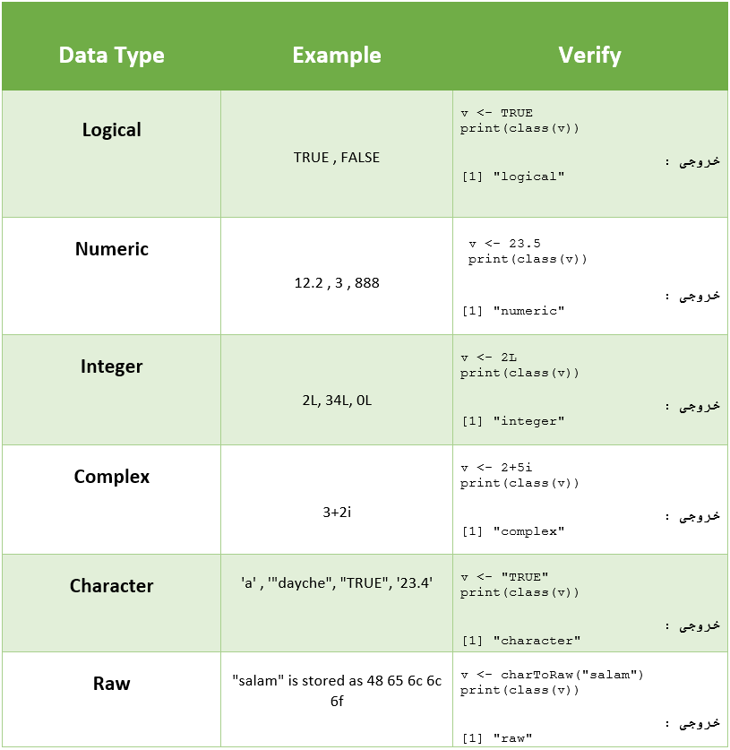Click the "TRUE , FALSE" example text
The image size is (730, 750).
337,158
